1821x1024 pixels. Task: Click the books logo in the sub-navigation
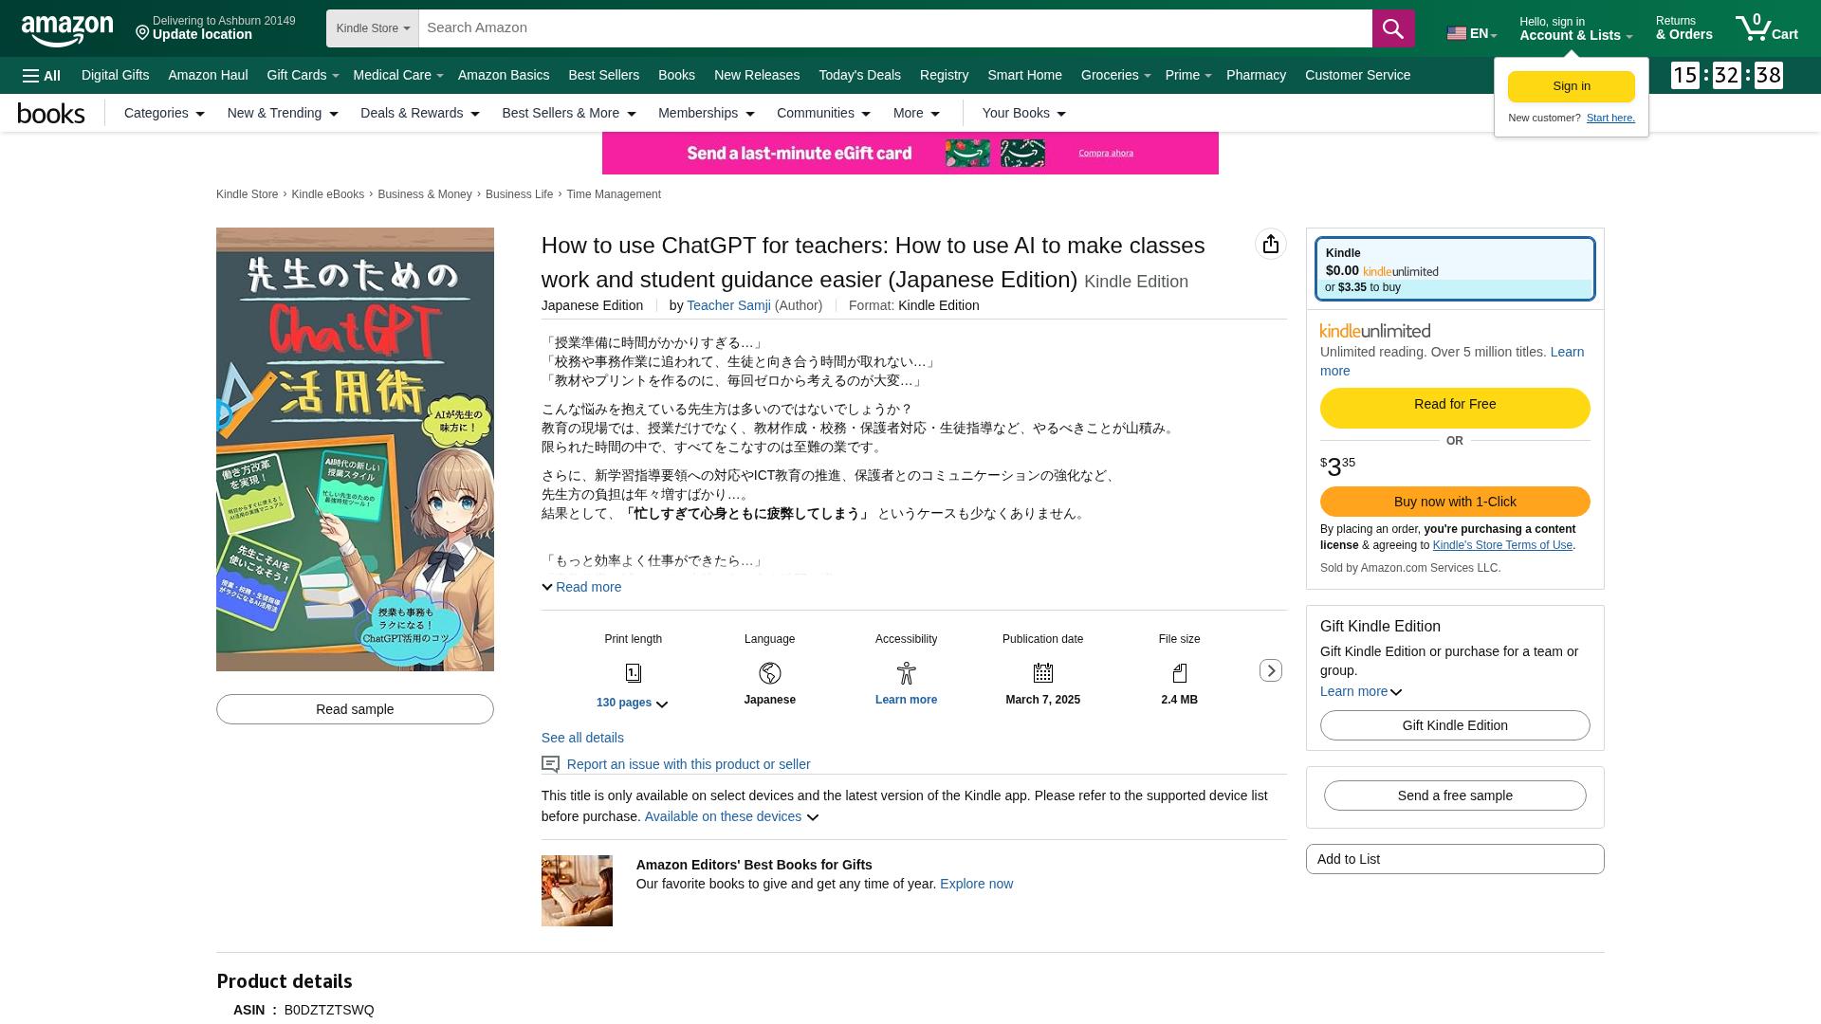pyautogui.click(x=51, y=113)
